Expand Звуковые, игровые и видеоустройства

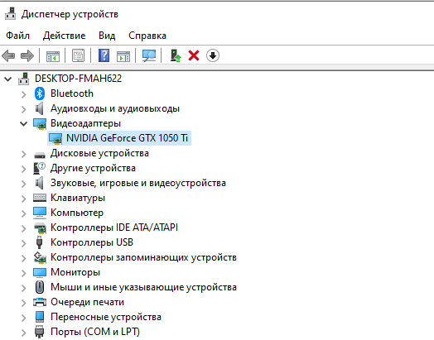[24, 184]
